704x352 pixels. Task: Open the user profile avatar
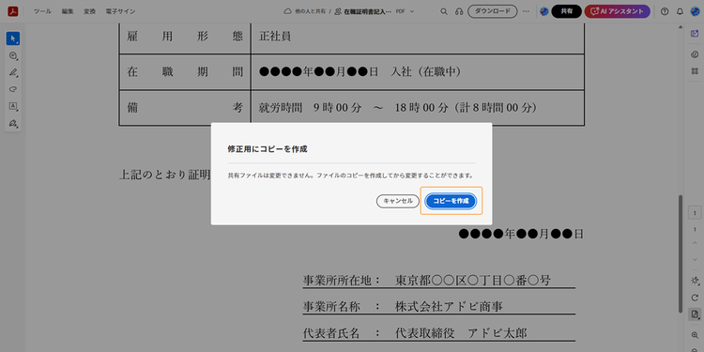(x=695, y=11)
